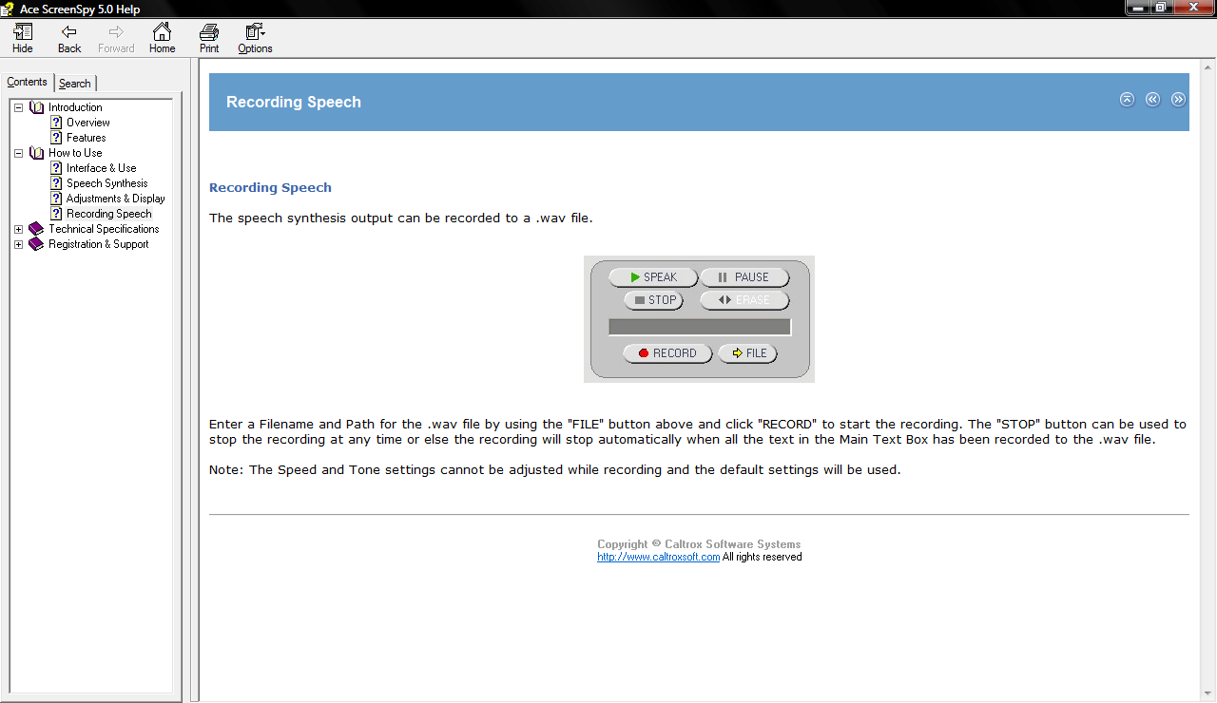
Task: Click the PAUSE button in the image
Action: point(744,277)
